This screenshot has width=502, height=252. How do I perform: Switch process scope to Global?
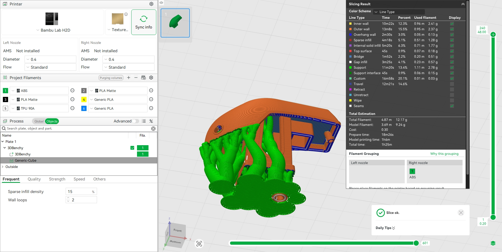click(x=39, y=121)
